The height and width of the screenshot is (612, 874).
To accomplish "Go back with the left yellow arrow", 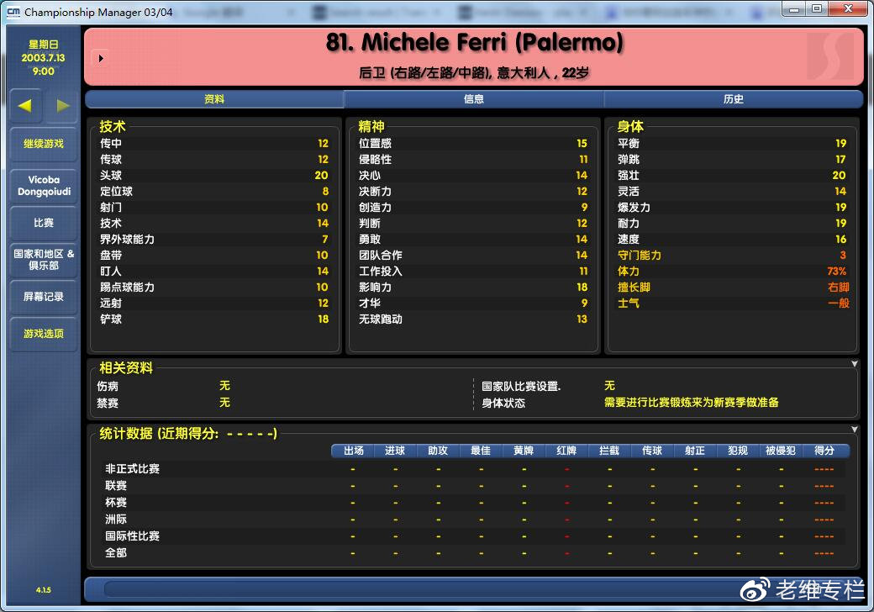I will click(x=25, y=105).
